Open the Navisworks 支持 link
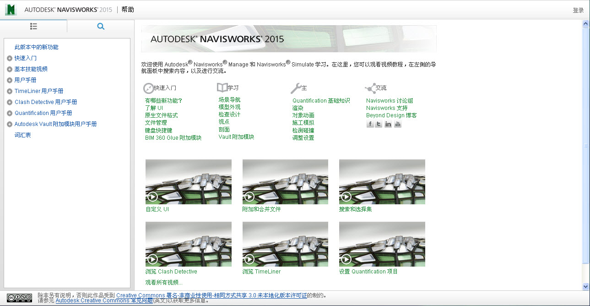This screenshot has width=590, height=306. 387,108
